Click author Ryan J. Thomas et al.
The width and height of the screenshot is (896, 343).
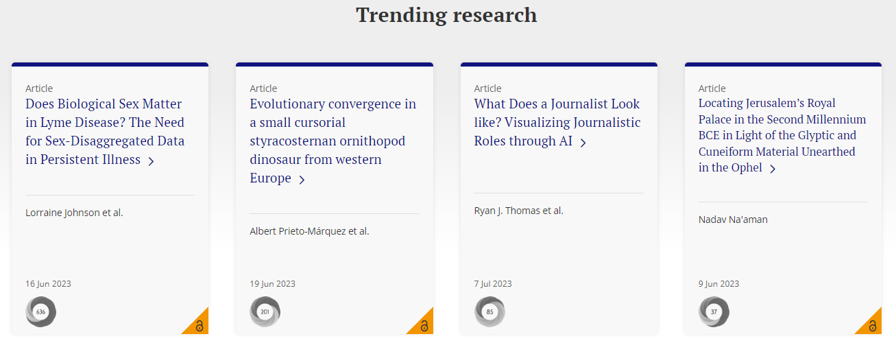[x=519, y=211]
